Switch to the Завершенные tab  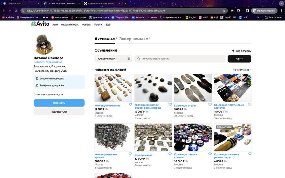point(135,39)
